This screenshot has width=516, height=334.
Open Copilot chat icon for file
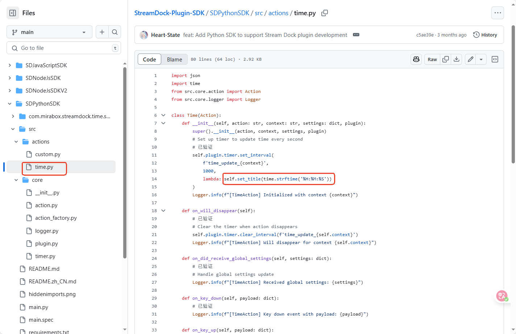tap(416, 59)
